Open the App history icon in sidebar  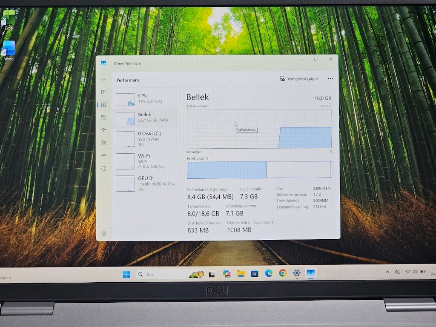[x=103, y=118]
